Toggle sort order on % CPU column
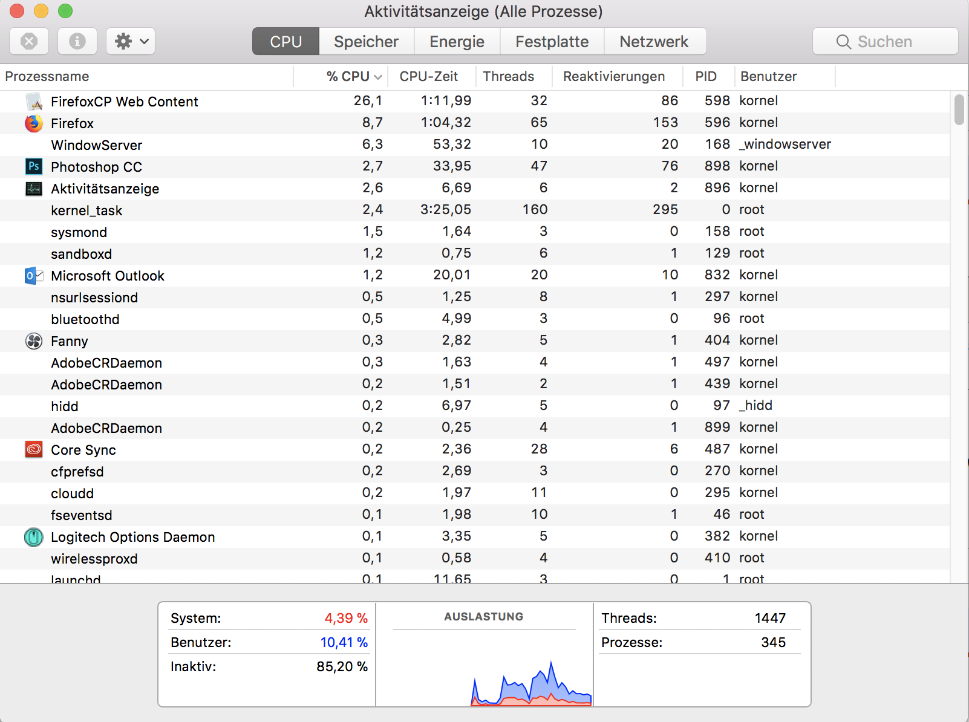The image size is (969, 722). point(341,77)
